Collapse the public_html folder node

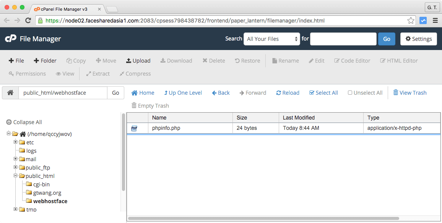click(16, 176)
